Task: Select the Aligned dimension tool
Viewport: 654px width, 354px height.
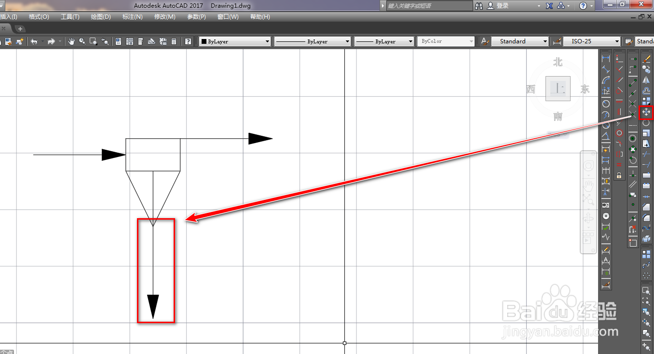Action: [x=606, y=69]
